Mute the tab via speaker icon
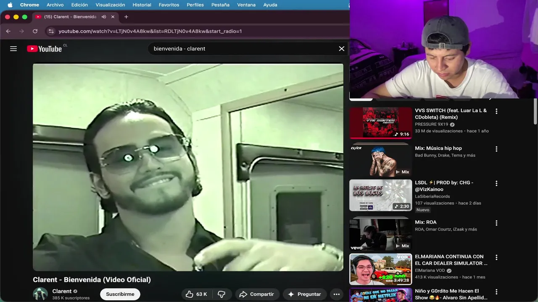Image resolution: width=538 pixels, height=302 pixels. point(104,17)
